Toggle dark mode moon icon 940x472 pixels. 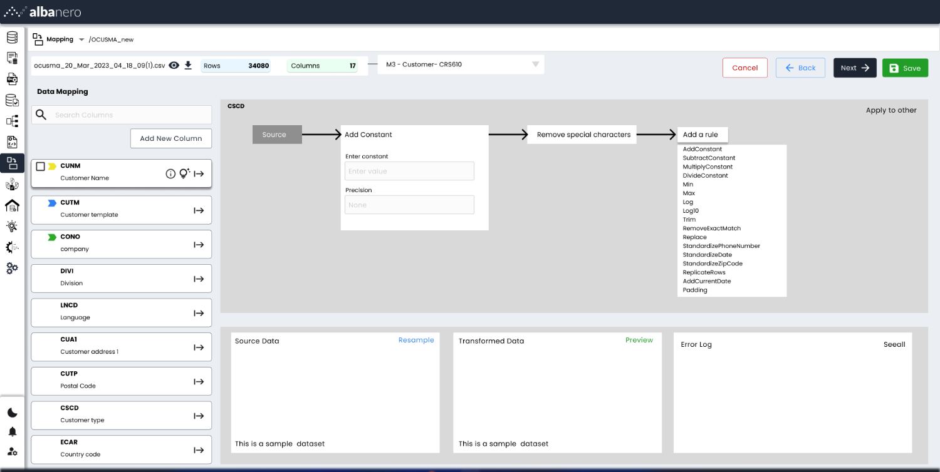point(12,413)
